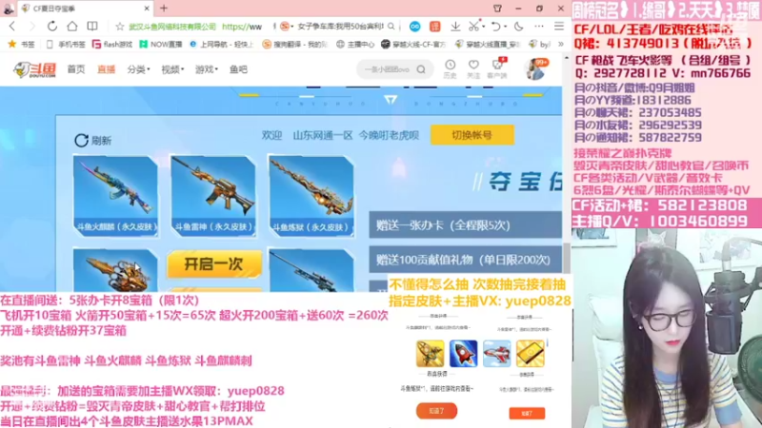Select the scissors screenshot tool
762x428 pixels.
[473, 27]
